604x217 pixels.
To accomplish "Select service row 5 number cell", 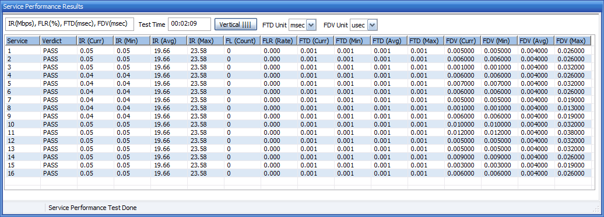I will tap(22, 83).
